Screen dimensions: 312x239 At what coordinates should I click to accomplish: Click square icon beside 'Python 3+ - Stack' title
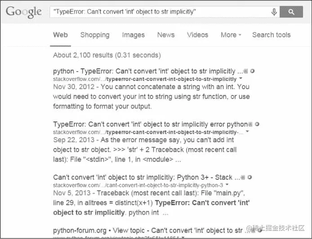point(243,177)
